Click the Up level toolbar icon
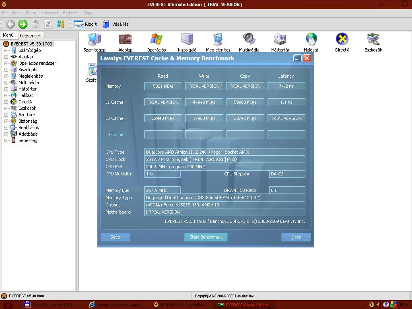The height and width of the screenshot is (309, 412). (35, 24)
